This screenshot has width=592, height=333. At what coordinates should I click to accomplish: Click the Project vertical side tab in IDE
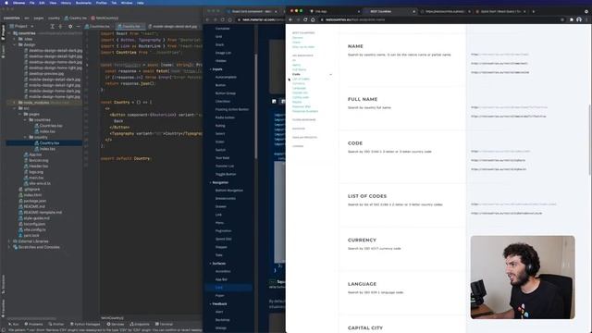click(3, 33)
